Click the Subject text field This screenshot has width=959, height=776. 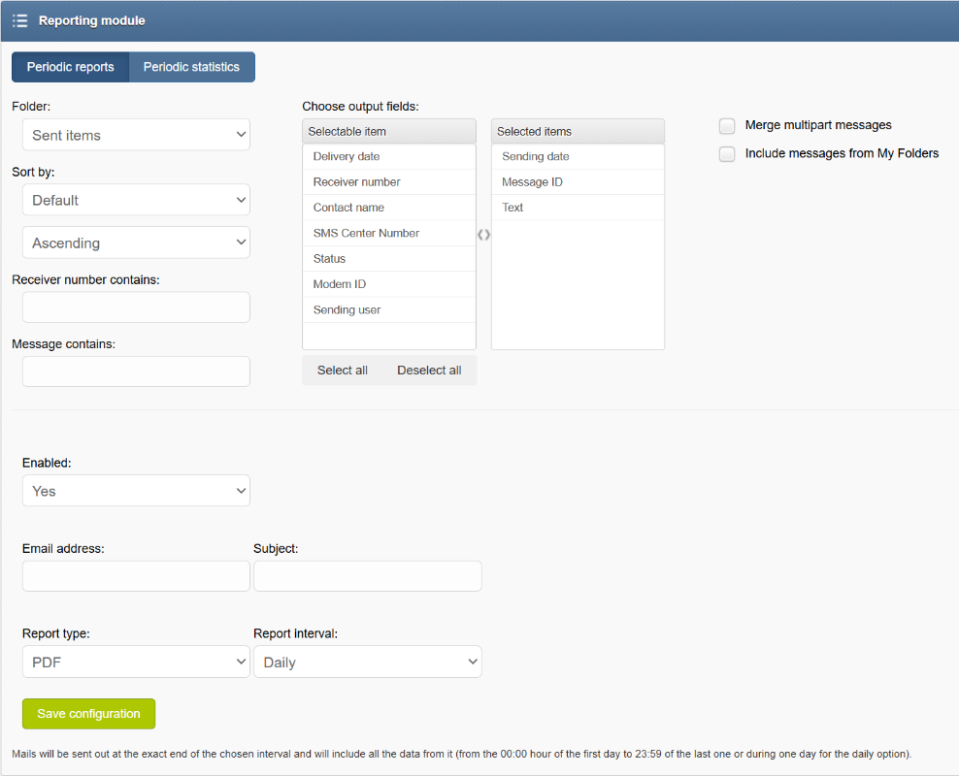coord(368,576)
